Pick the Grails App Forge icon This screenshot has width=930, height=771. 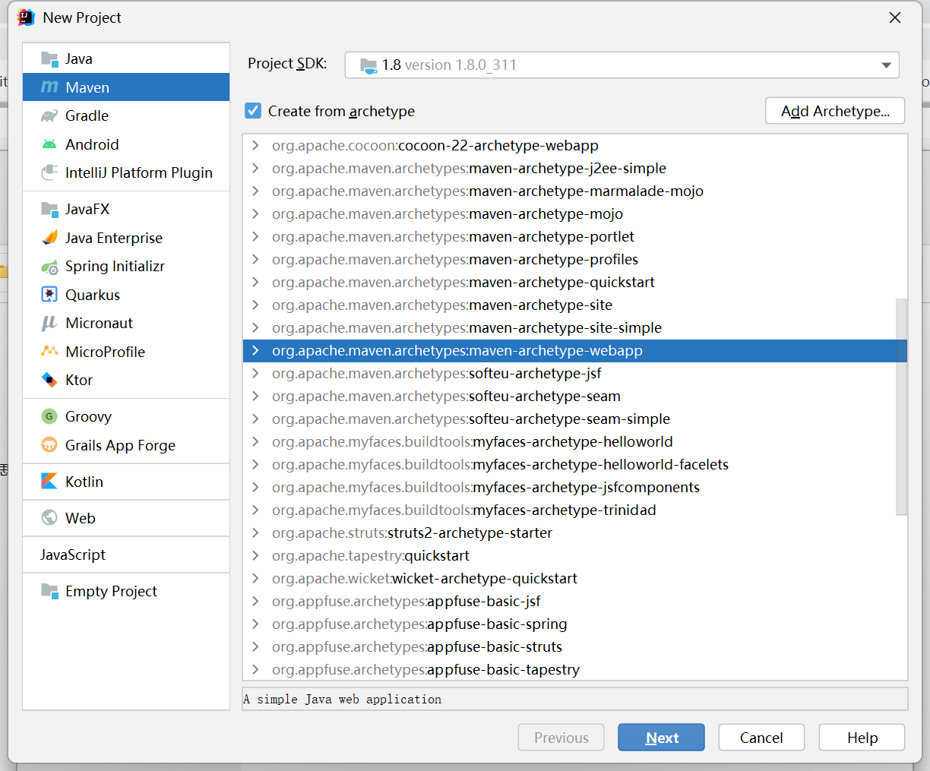pos(49,445)
